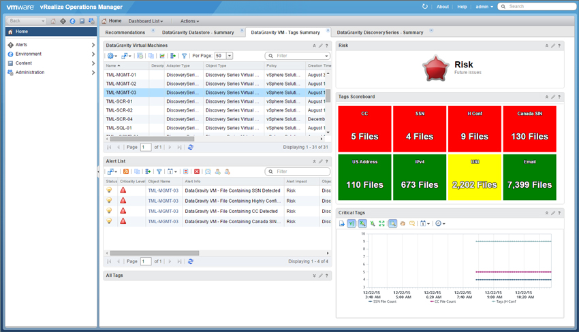Open the calendar date dropdown in Alert List

pos(172,171)
